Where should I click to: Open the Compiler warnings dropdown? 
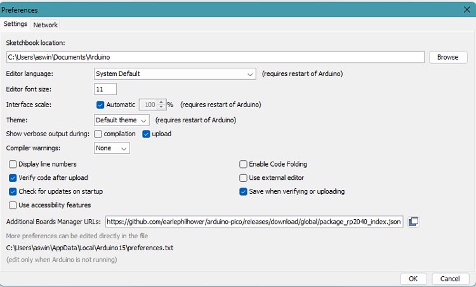pos(112,148)
